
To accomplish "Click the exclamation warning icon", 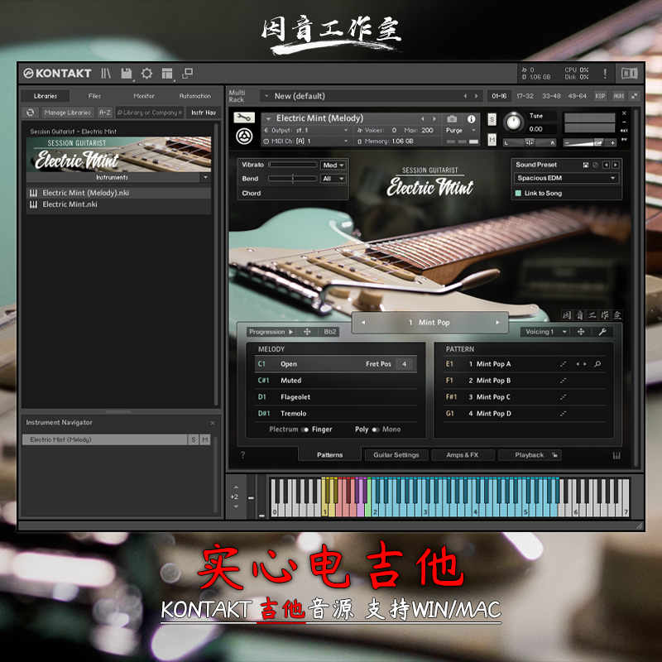I will coord(605,74).
